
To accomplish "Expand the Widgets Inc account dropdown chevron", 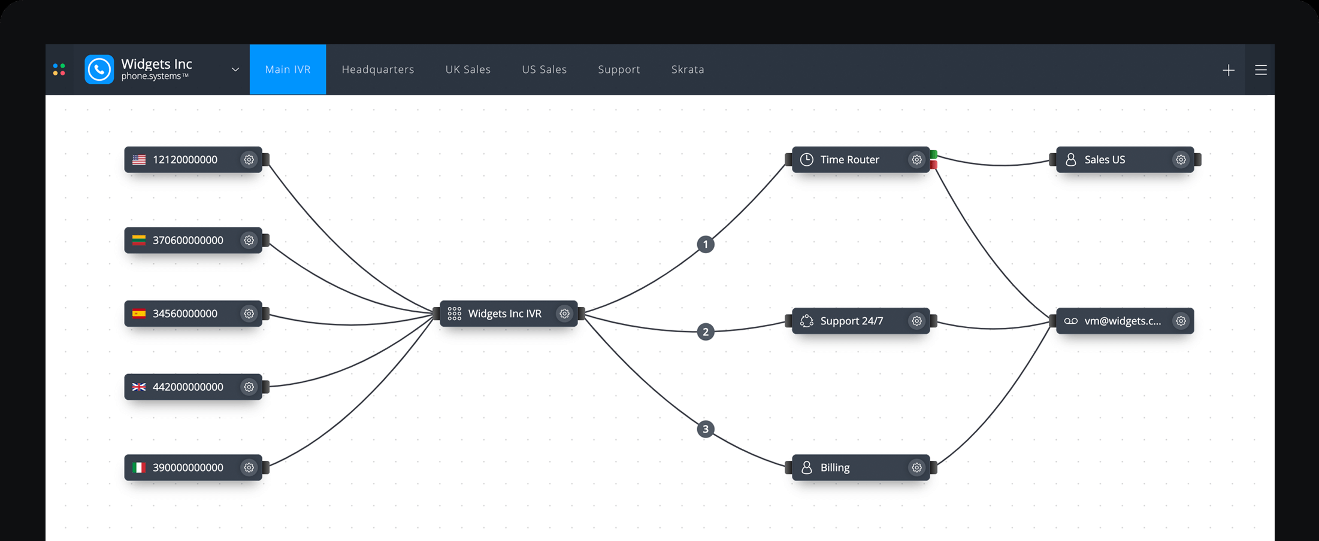I will (x=235, y=70).
